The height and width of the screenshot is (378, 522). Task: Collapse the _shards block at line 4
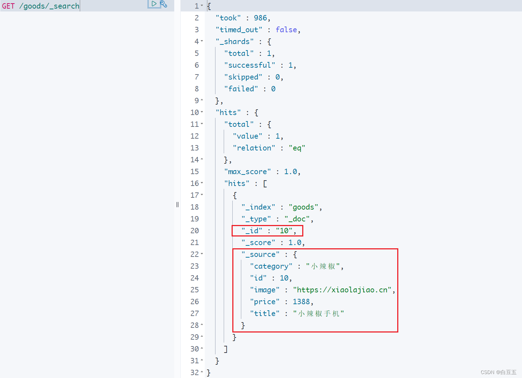pyautogui.click(x=202, y=41)
